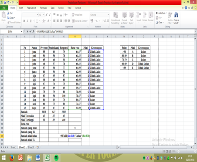Increase font size with Grow Font

[x=47, y=15]
